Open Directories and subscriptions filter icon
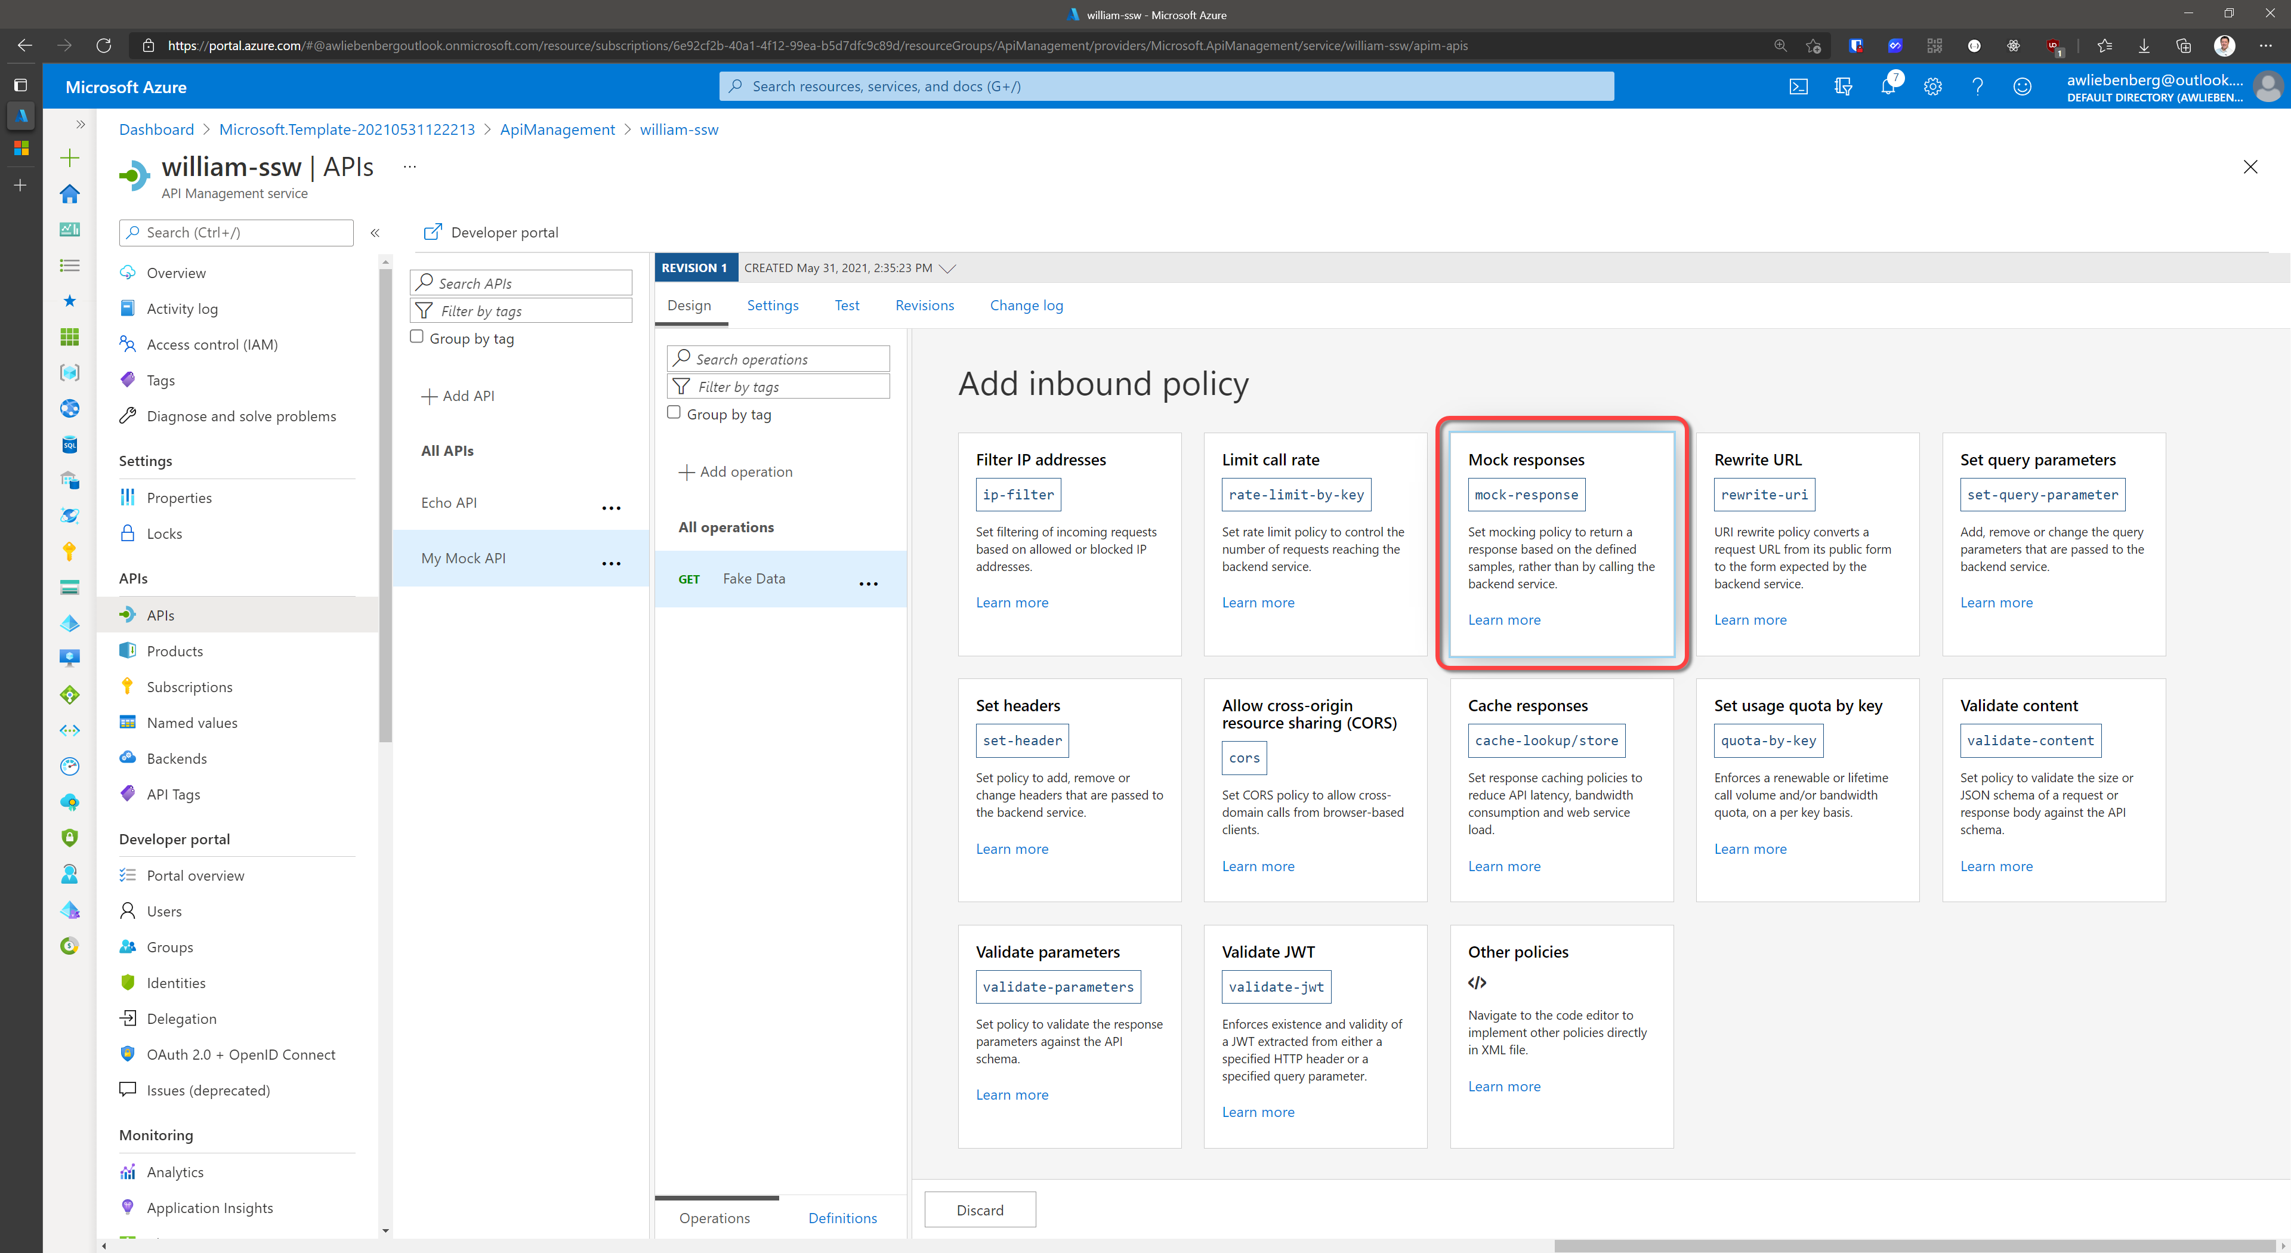The image size is (2291, 1253). click(x=1843, y=87)
